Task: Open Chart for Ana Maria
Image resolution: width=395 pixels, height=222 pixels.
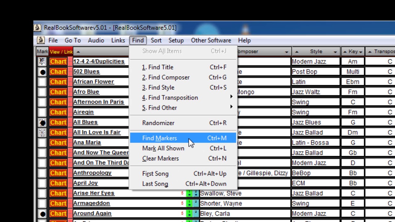Action: (x=58, y=143)
